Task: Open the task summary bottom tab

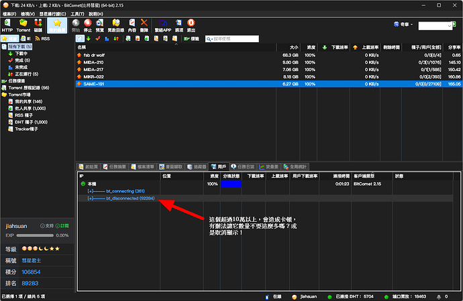Action: coord(115,167)
